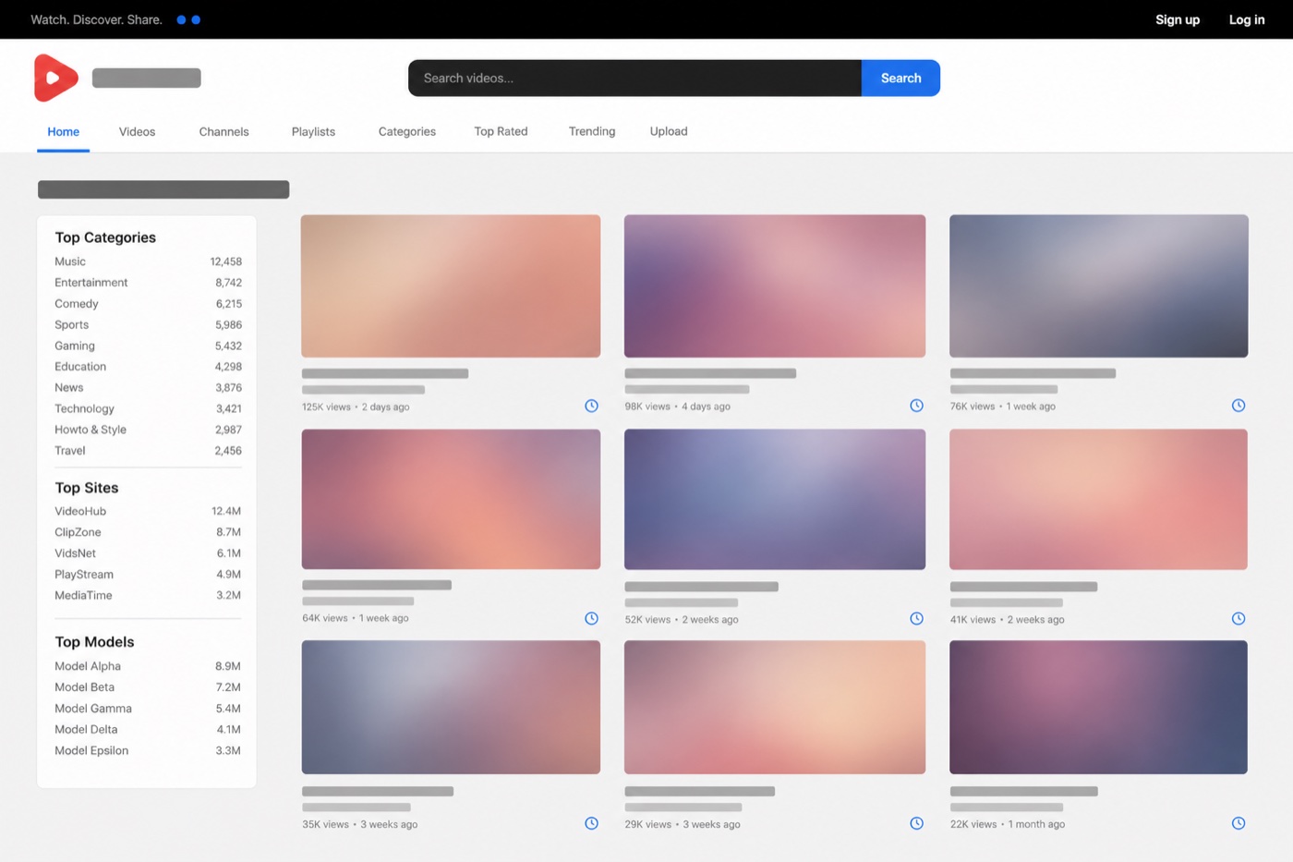Select Model Delta in Top Models
This screenshot has width=1293, height=862.
tap(86, 730)
